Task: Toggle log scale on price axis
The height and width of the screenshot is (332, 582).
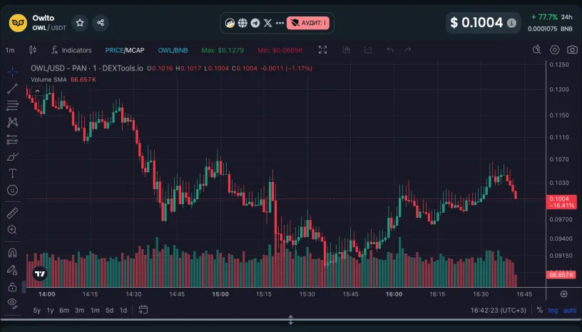Action: point(553,310)
